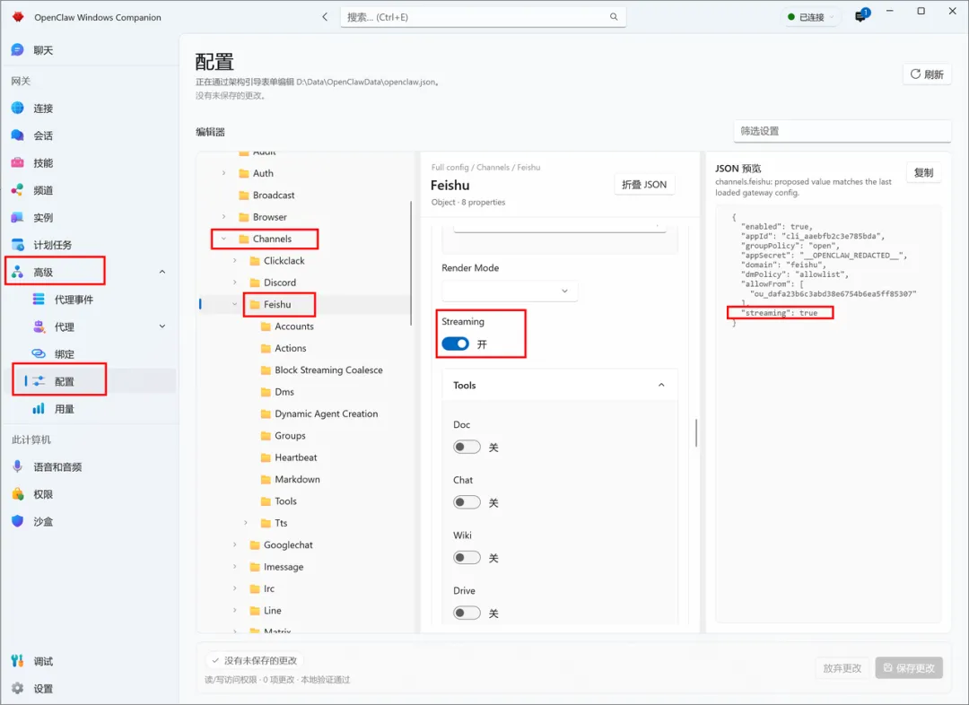Open the 聊天 chat icon in sidebar

(17, 50)
